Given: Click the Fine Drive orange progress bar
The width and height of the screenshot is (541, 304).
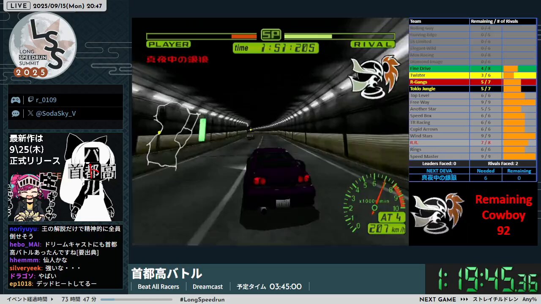Looking at the screenshot, I should pyautogui.click(x=511, y=68).
